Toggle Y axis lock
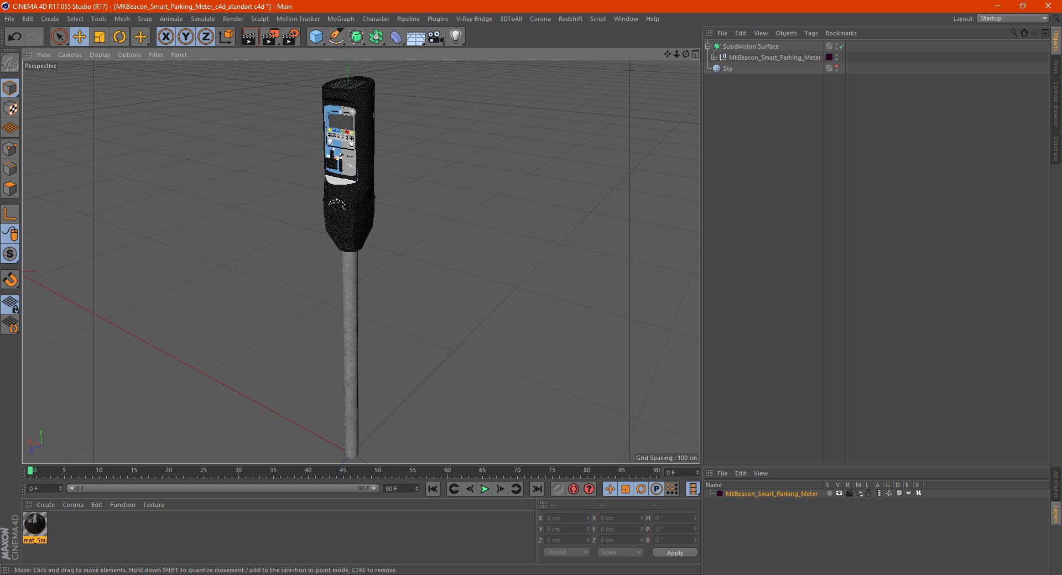Image resolution: width=1062 pixels, height=575 pixels. point(186,37)
